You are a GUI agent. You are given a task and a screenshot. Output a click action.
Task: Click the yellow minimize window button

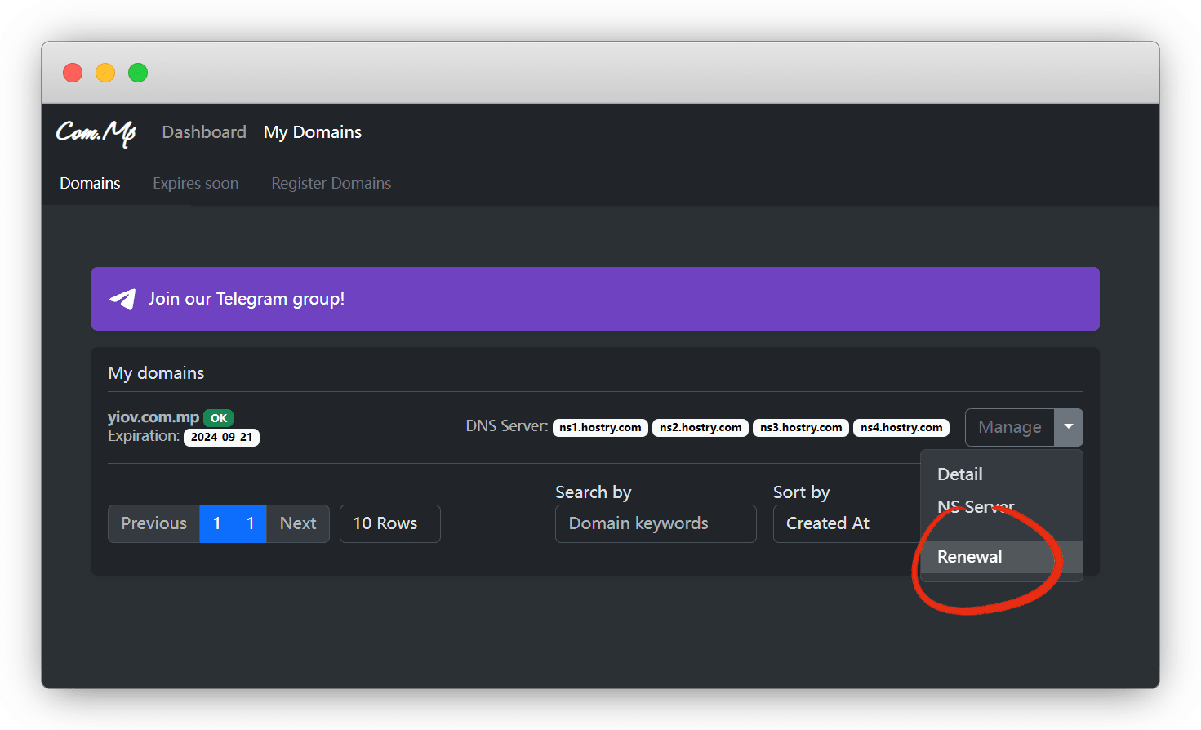(x=105, y=73)
